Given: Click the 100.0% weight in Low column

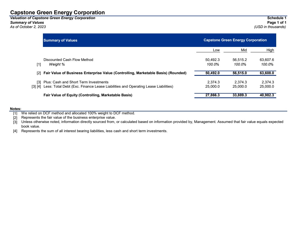Looking at the screenshot, I should [213, 64].
